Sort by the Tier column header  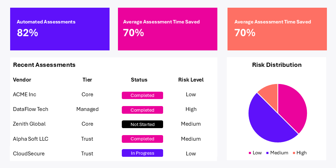[87, 80]
